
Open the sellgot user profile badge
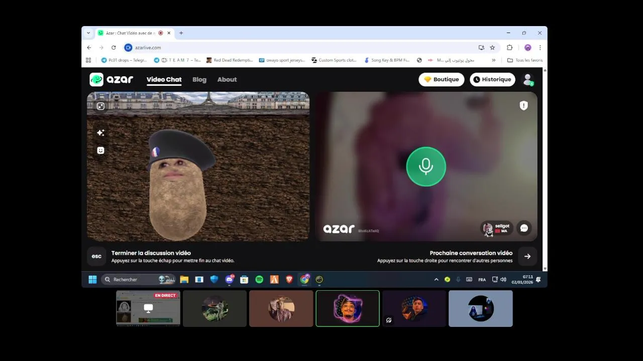(496, 228)
